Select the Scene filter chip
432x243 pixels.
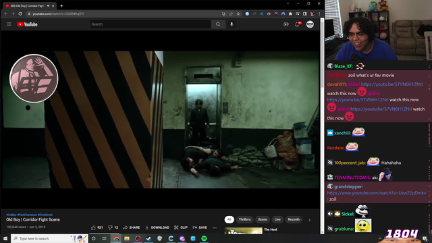[x=263, y=219]
